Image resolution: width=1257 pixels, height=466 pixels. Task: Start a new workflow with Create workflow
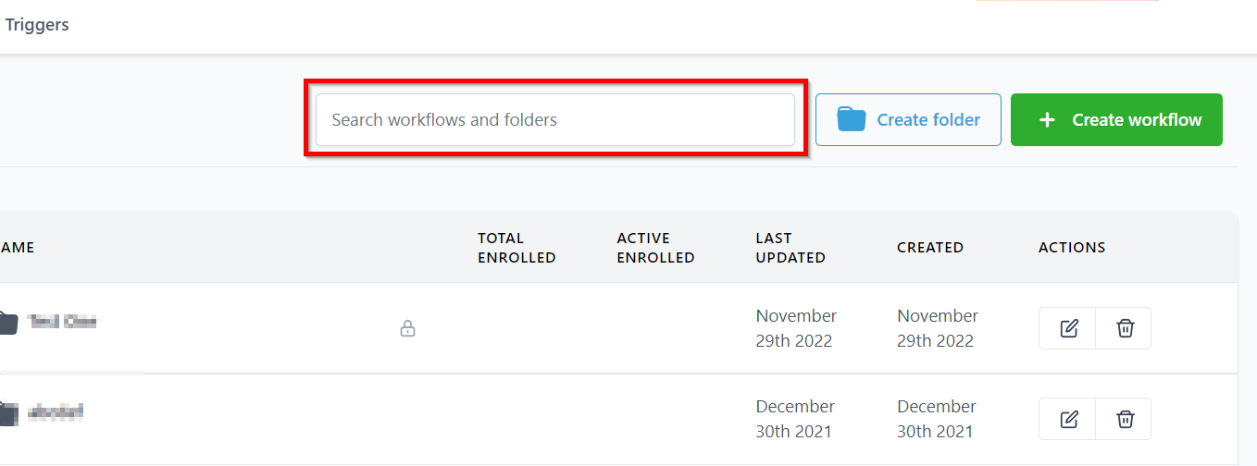point(1116,119)
